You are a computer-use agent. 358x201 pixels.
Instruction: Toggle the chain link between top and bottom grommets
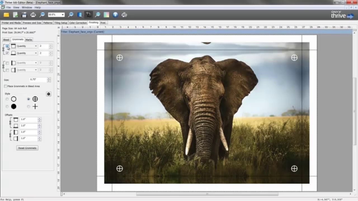(3, 50)
